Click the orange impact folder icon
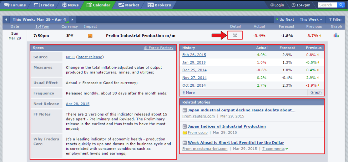The height and width of the screenshot is (162, 348). click(x=90, y=36)
